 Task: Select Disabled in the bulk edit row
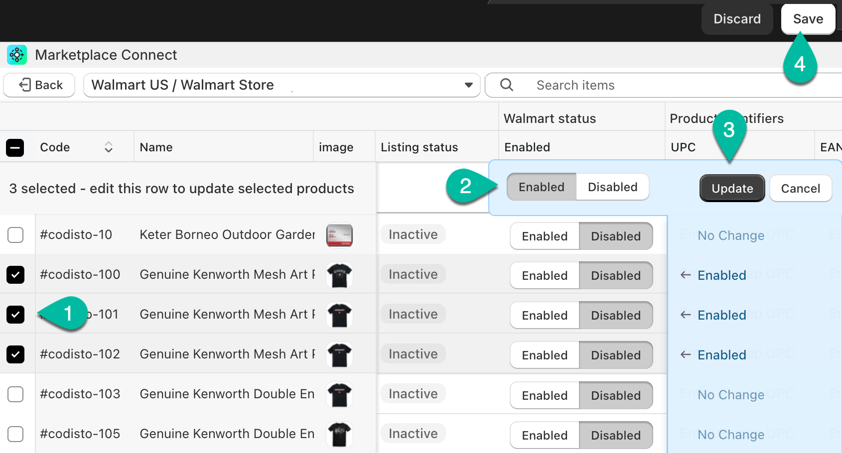pyautogui.click(x=613, y=187)
